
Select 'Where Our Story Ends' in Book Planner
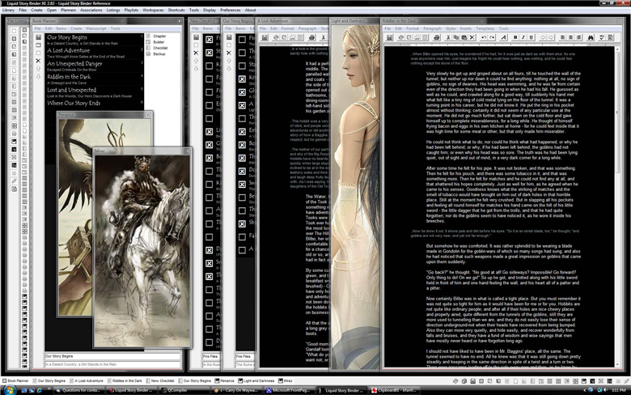(94, 104)
